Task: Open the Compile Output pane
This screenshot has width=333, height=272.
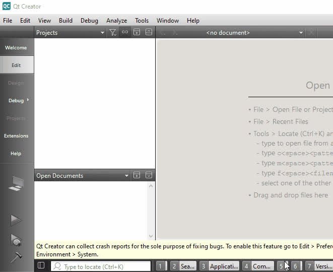Action: tap(258, 266)
